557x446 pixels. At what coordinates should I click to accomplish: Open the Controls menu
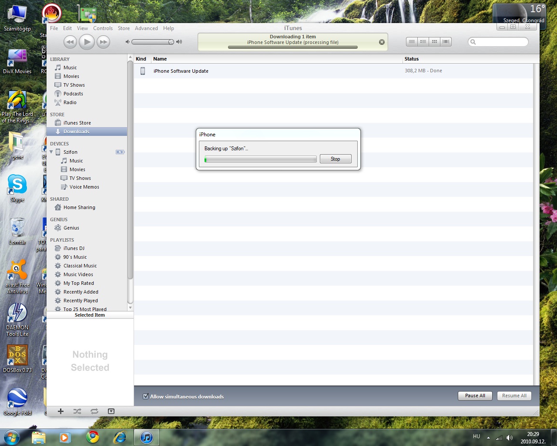tap(103, 28)
